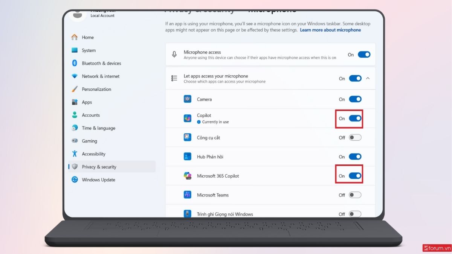Click the Gaming controller icon
Image resolution: width=452 pixels, height=254 pixels.
coord(75,141)
